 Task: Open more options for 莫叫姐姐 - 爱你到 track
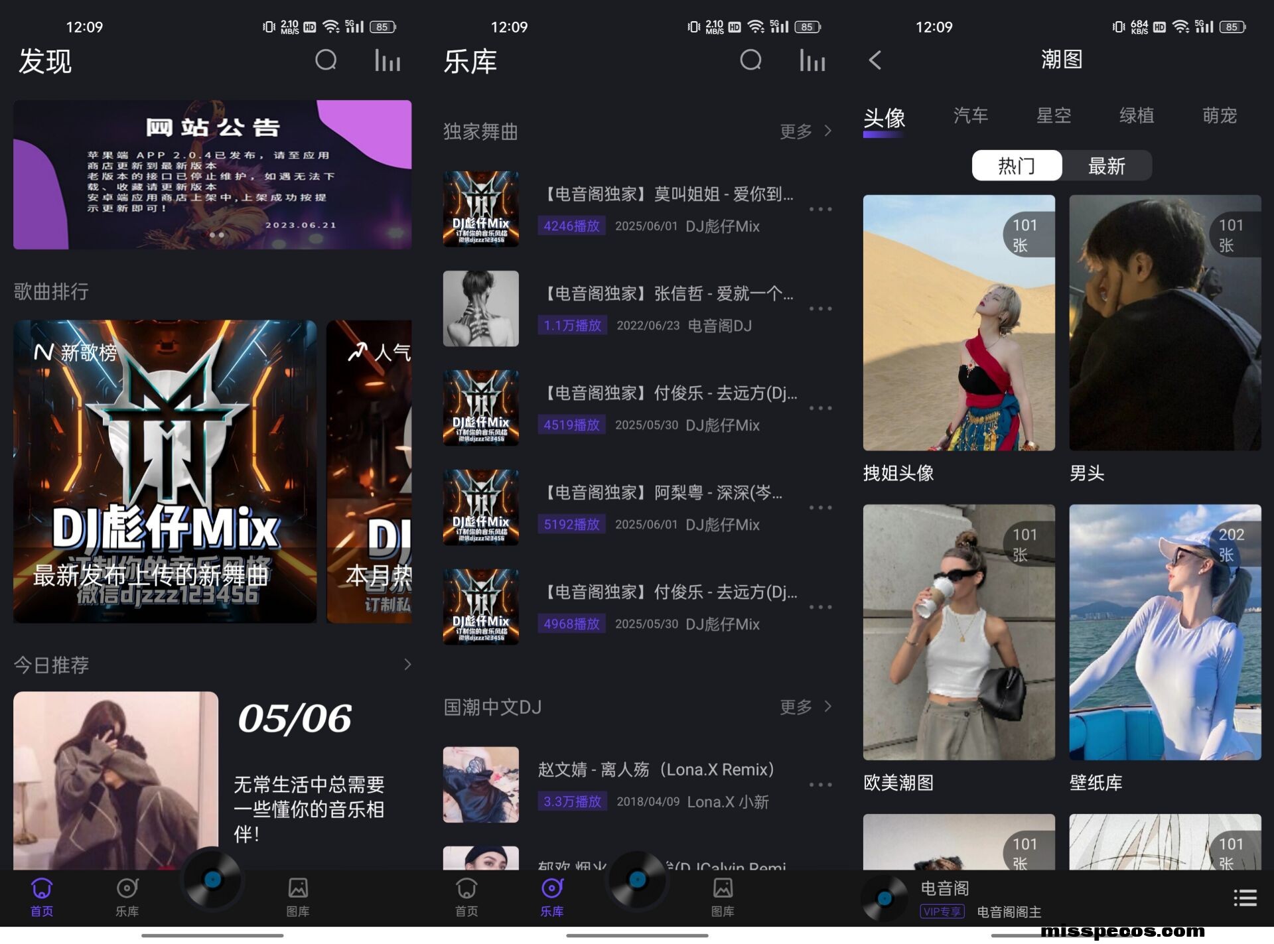821,209
